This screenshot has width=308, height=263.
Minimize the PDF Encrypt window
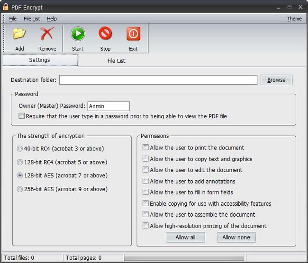279,8
